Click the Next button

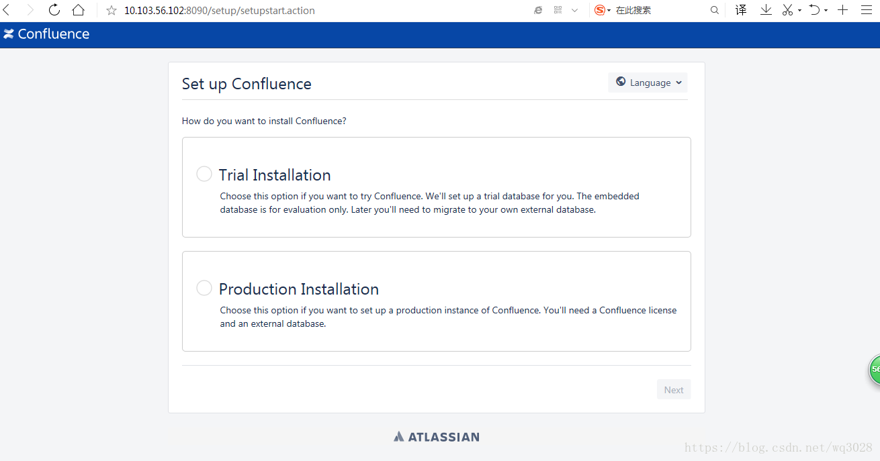coord(674,390)
